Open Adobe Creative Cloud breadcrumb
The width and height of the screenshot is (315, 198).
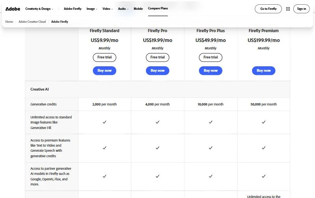32,22
